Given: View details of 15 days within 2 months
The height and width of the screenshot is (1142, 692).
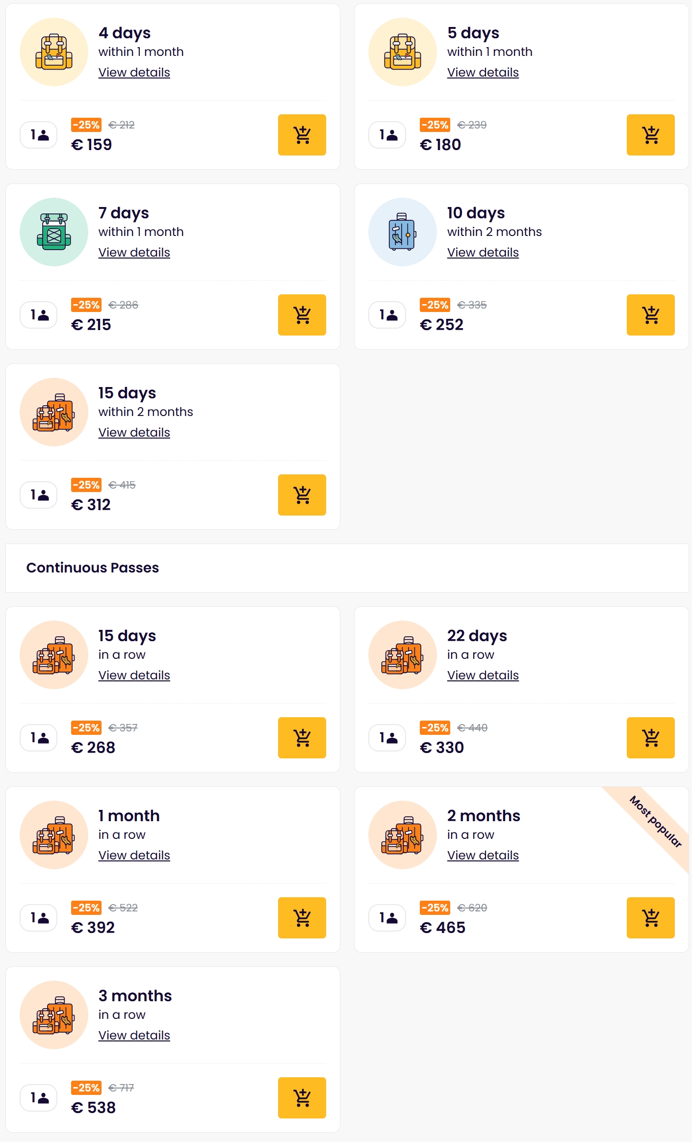Looking at the screenshot, I should (x=134, y=433).
